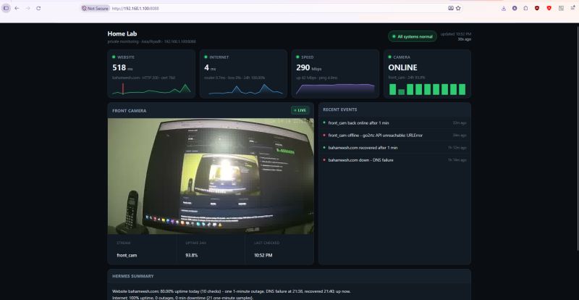Bookmark this page with the star icon
Image resolution: width=579 pixels, height=300 pixels.
tap(458, 8)
